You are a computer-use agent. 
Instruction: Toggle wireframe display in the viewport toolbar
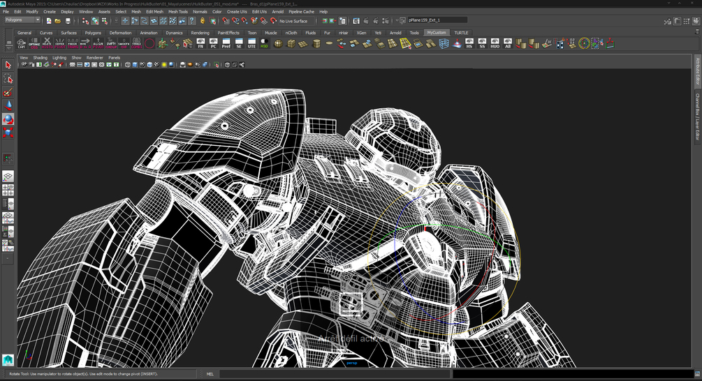tap(127, 65)
